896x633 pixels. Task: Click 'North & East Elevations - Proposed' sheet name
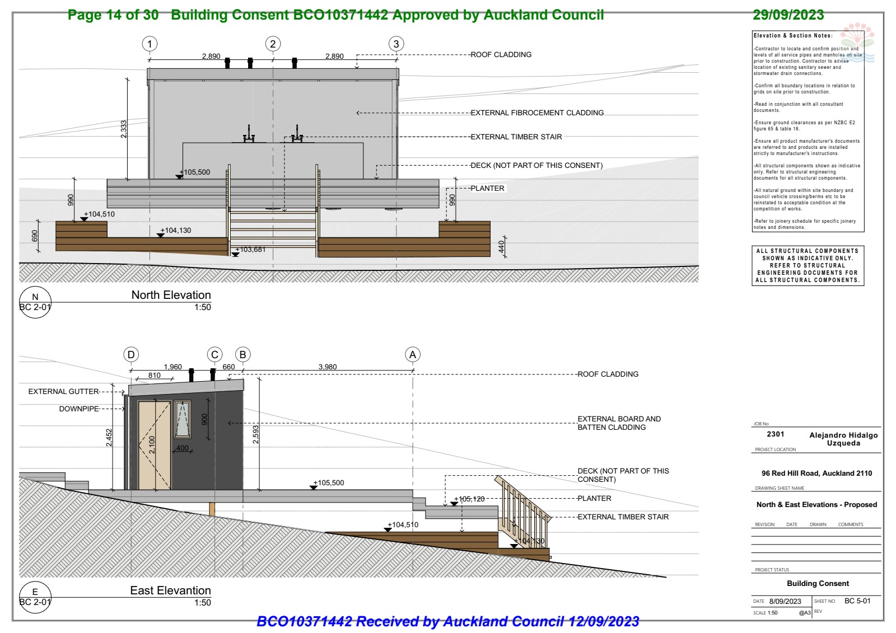point(816,504)
